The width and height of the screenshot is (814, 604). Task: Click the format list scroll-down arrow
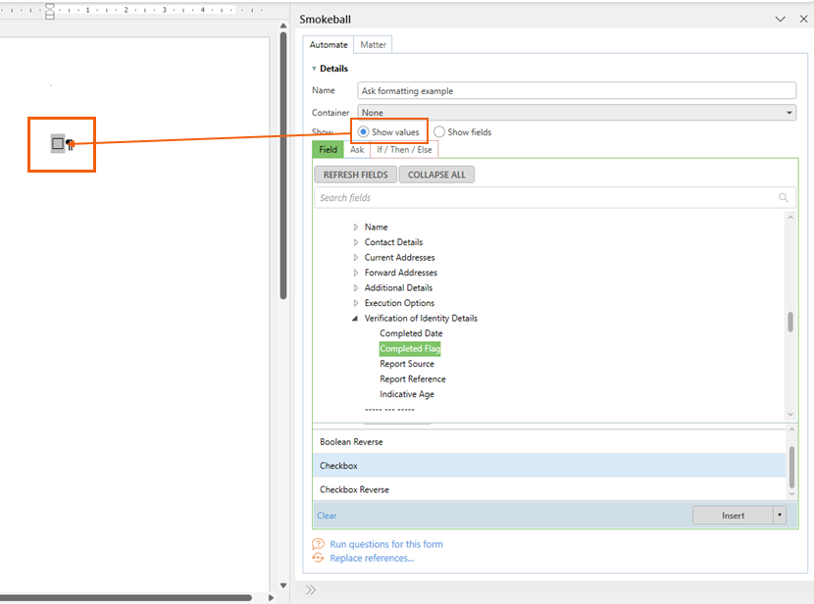[x=791, y=494]
